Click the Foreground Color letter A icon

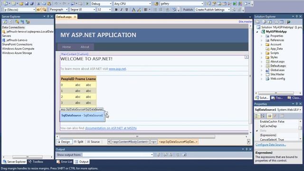[x=133, y=9]
